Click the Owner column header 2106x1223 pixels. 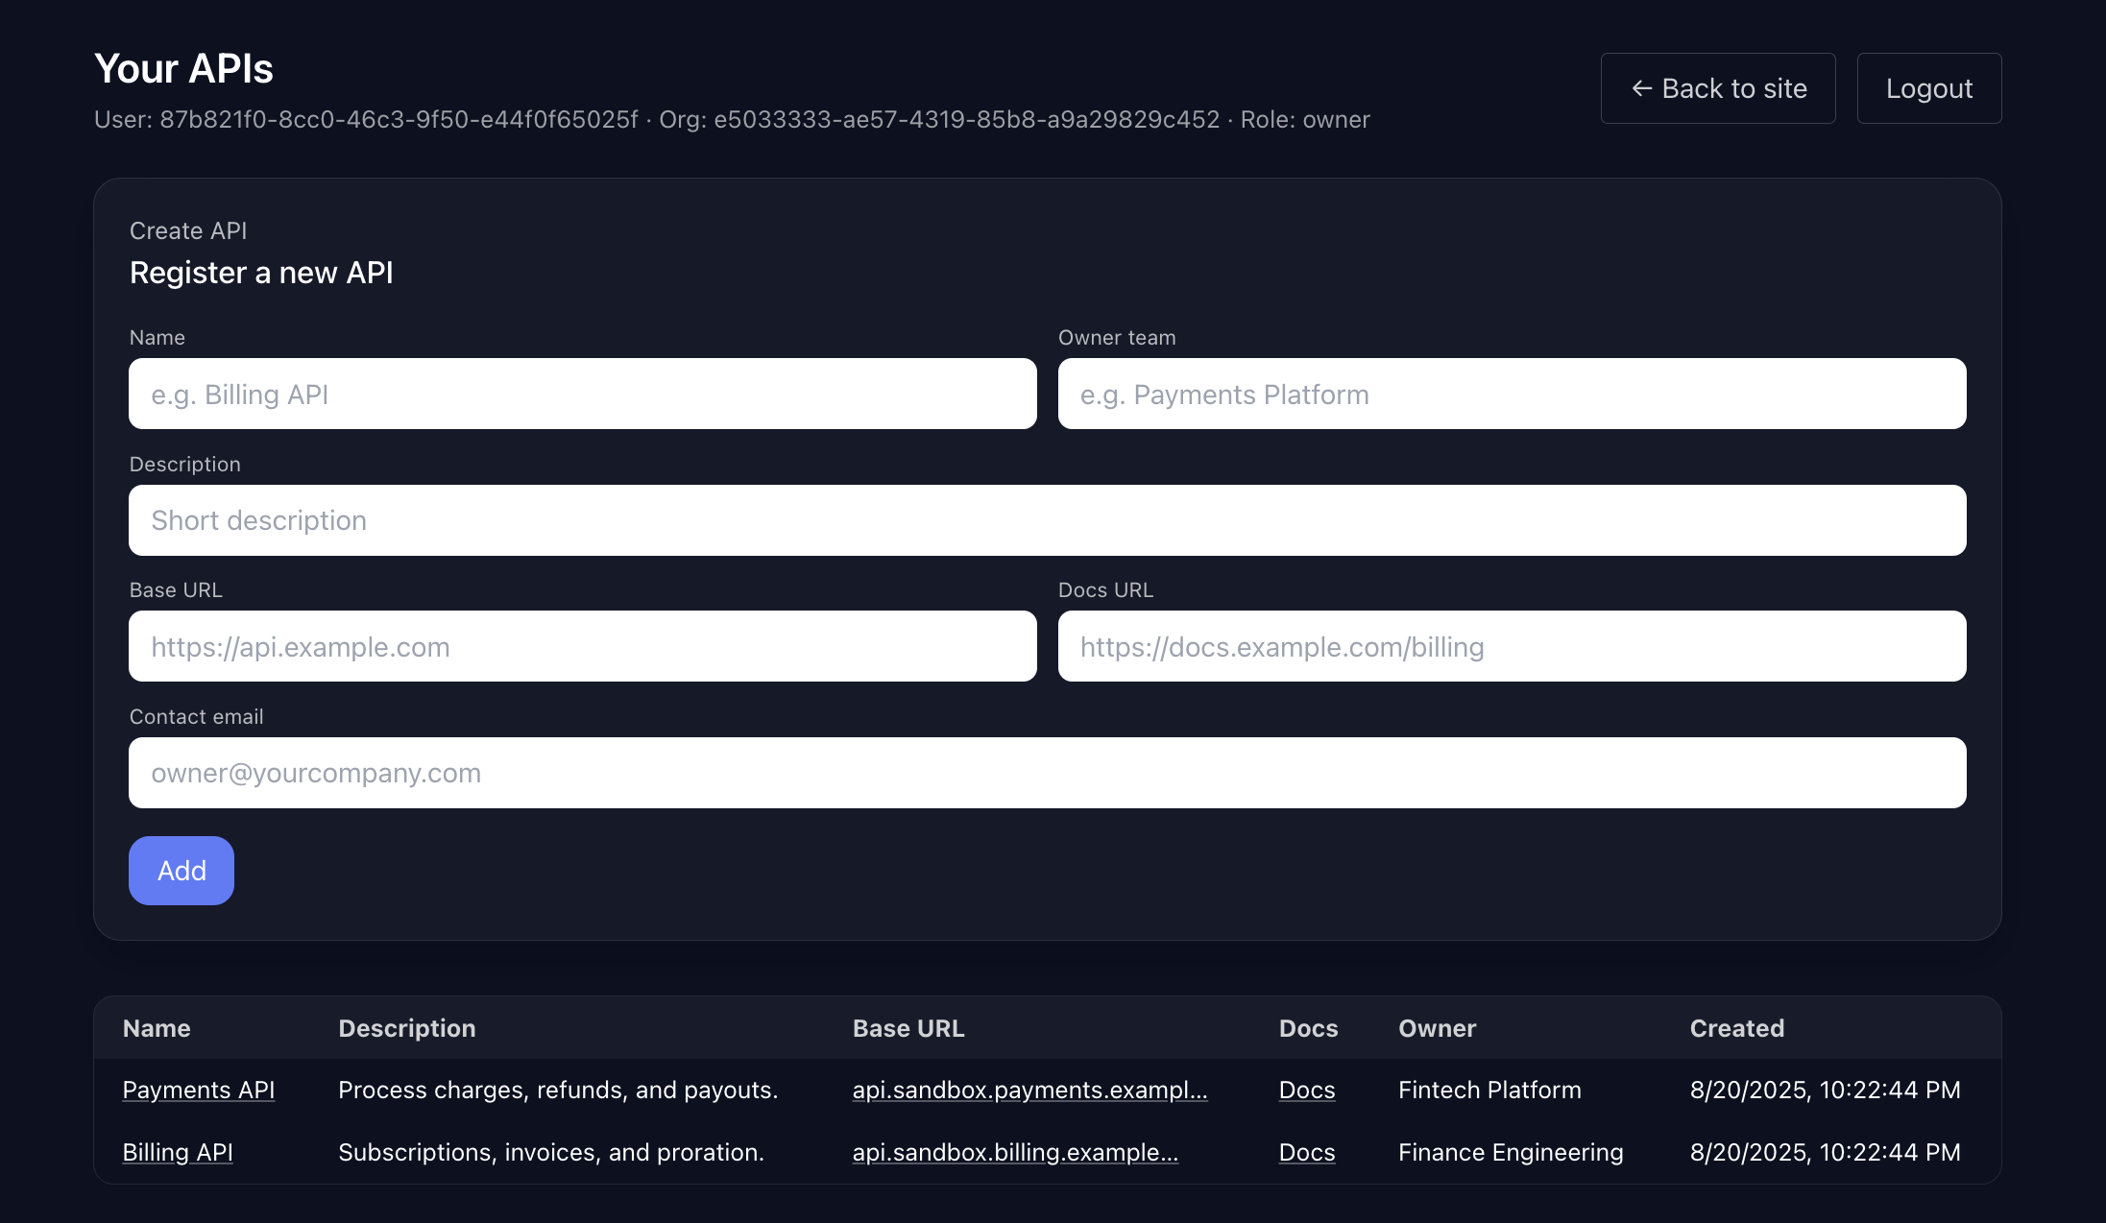click(1437, 1028)
